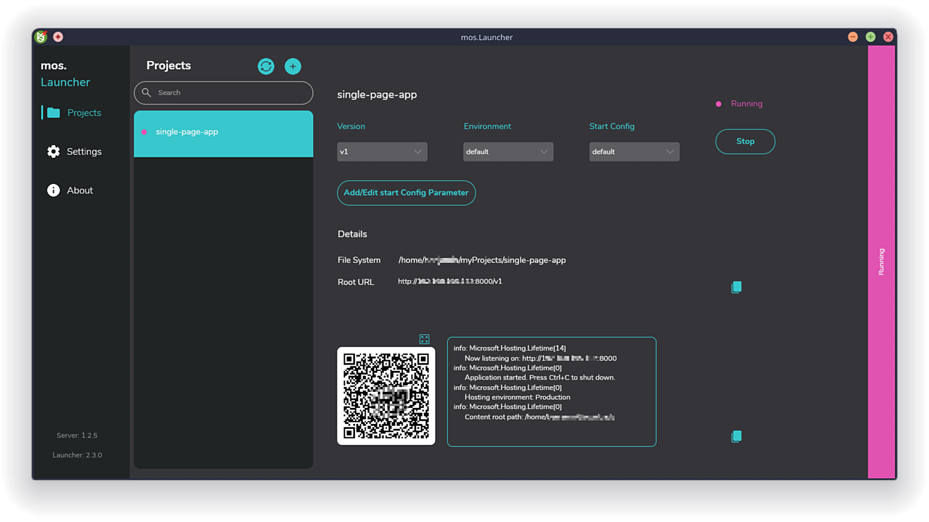Click the expand icon above the QR code

click(x=424, y=339)
